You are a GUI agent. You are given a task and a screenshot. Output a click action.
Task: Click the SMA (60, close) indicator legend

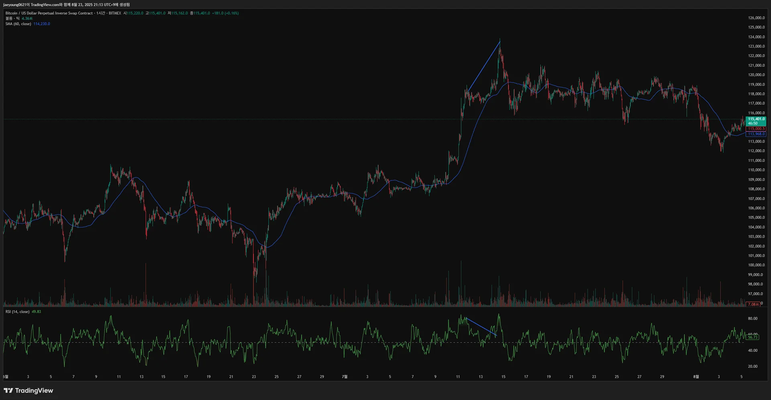pos(18,24)
